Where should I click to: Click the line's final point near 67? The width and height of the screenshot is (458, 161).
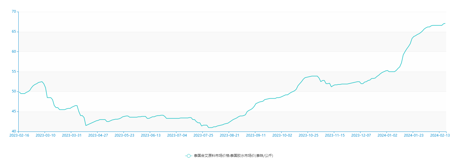[445, 23]
